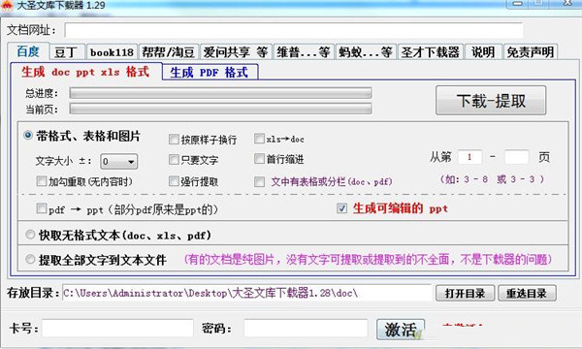The width and height of the screenshot is (582, 349).
Task: Open the 维普...等 tab
Action: click(304, 52)
